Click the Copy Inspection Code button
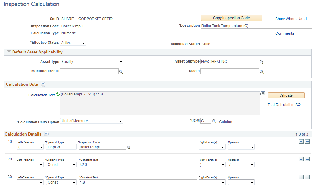The height and width of the screenshot is (189, 314). click(231, 18)
